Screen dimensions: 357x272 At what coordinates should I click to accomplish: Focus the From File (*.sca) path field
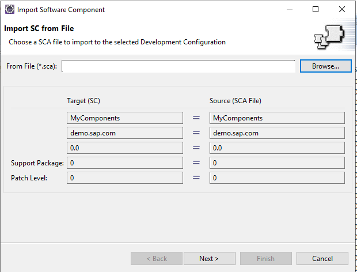pos(178,66)
